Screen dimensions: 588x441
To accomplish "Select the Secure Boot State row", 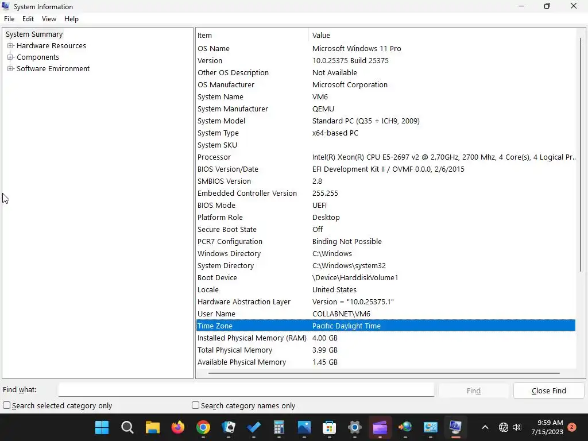I will point(386,230).
